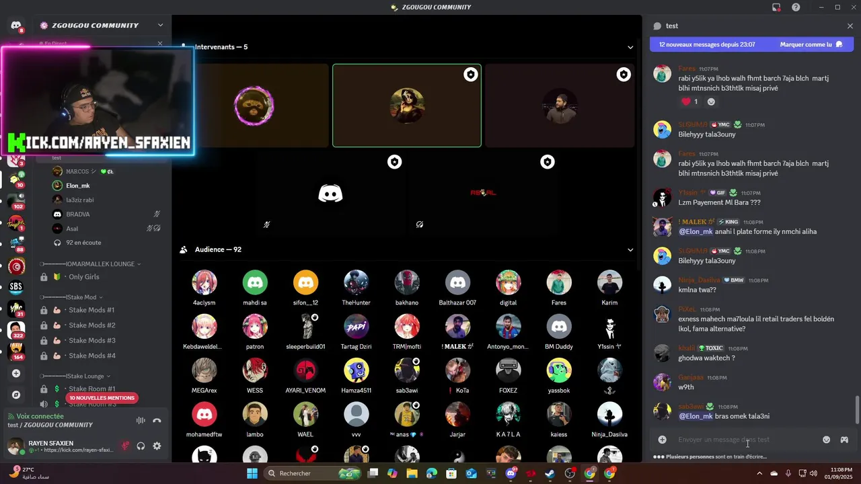The width and height of the screenshot is (861, 484).
Task: Click the plus attachment button in chat
Action: (x=663, y=440)
